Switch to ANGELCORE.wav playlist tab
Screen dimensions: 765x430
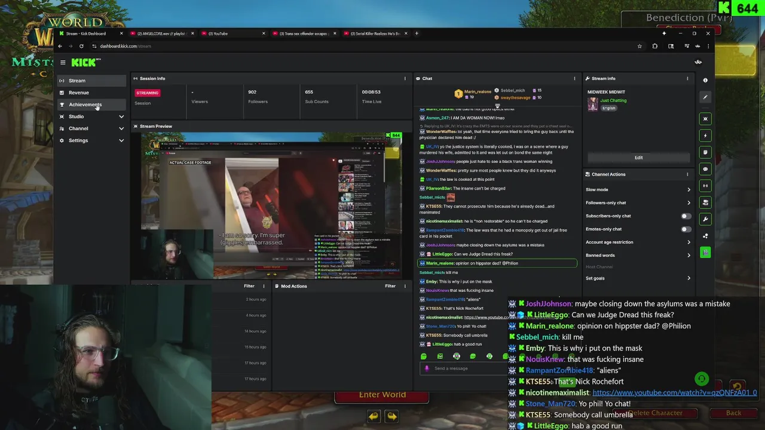click(161, 33)
